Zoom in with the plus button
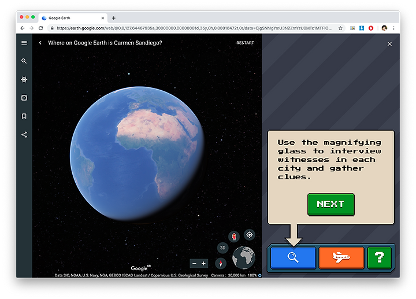416x299 pixels. [203, 263]
